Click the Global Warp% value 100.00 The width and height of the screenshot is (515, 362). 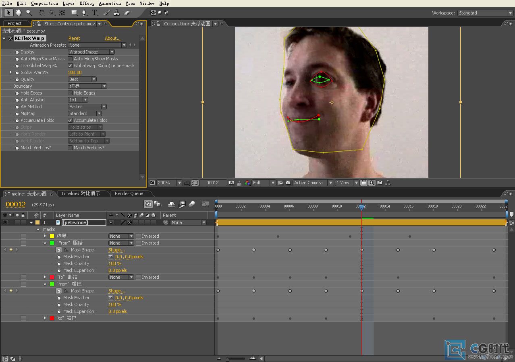75,72
